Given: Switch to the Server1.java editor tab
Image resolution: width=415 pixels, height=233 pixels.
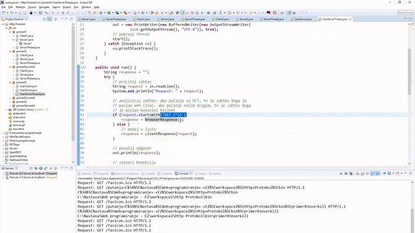Looking at the screenshot, I should [88, 19].
